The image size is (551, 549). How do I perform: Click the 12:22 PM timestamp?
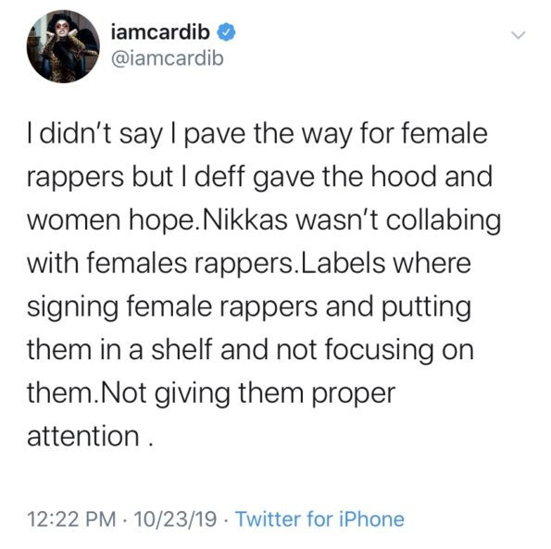click(x=71, y=519)
